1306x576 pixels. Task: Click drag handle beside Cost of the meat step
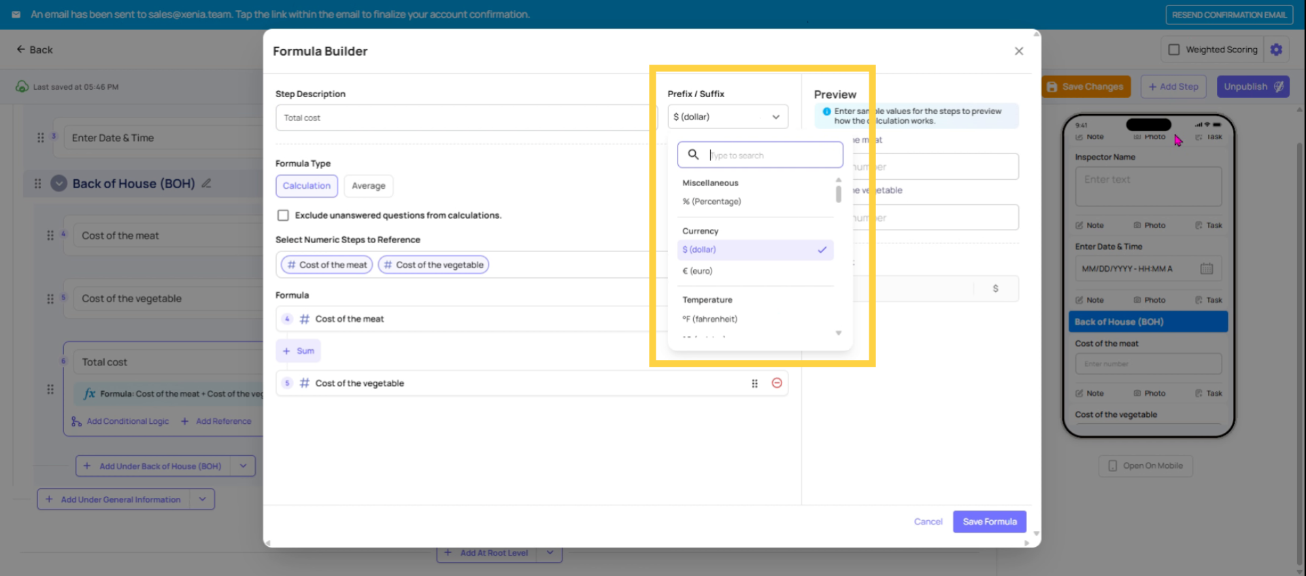click(50, 235)
